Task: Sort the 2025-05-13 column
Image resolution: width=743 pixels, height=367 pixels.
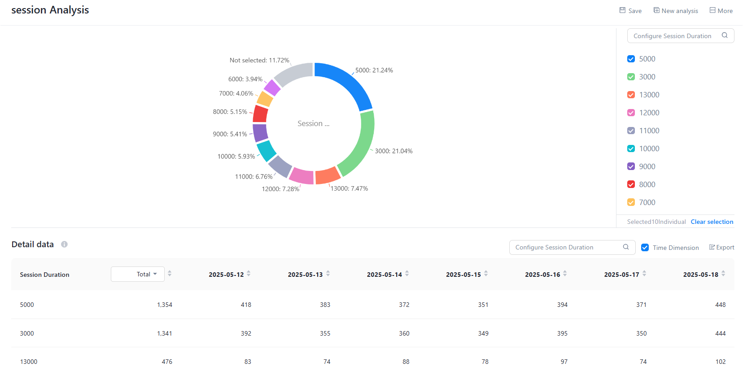Action: pyautogui.click(x=328, y=274)
